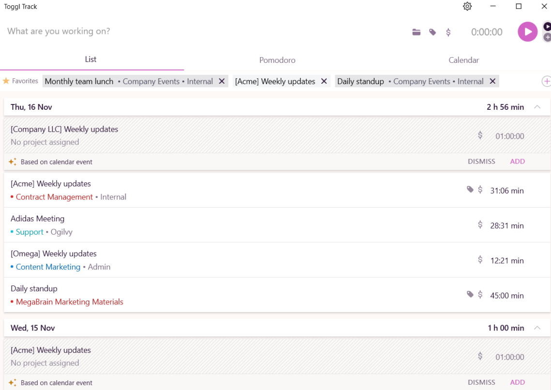Remove the Monthly team lunch favorite
Viewport: 551px width, 390px height.
(x=222, y=81)
